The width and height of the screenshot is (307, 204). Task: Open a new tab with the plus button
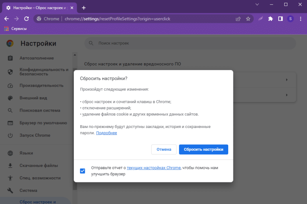coord(84,8)
